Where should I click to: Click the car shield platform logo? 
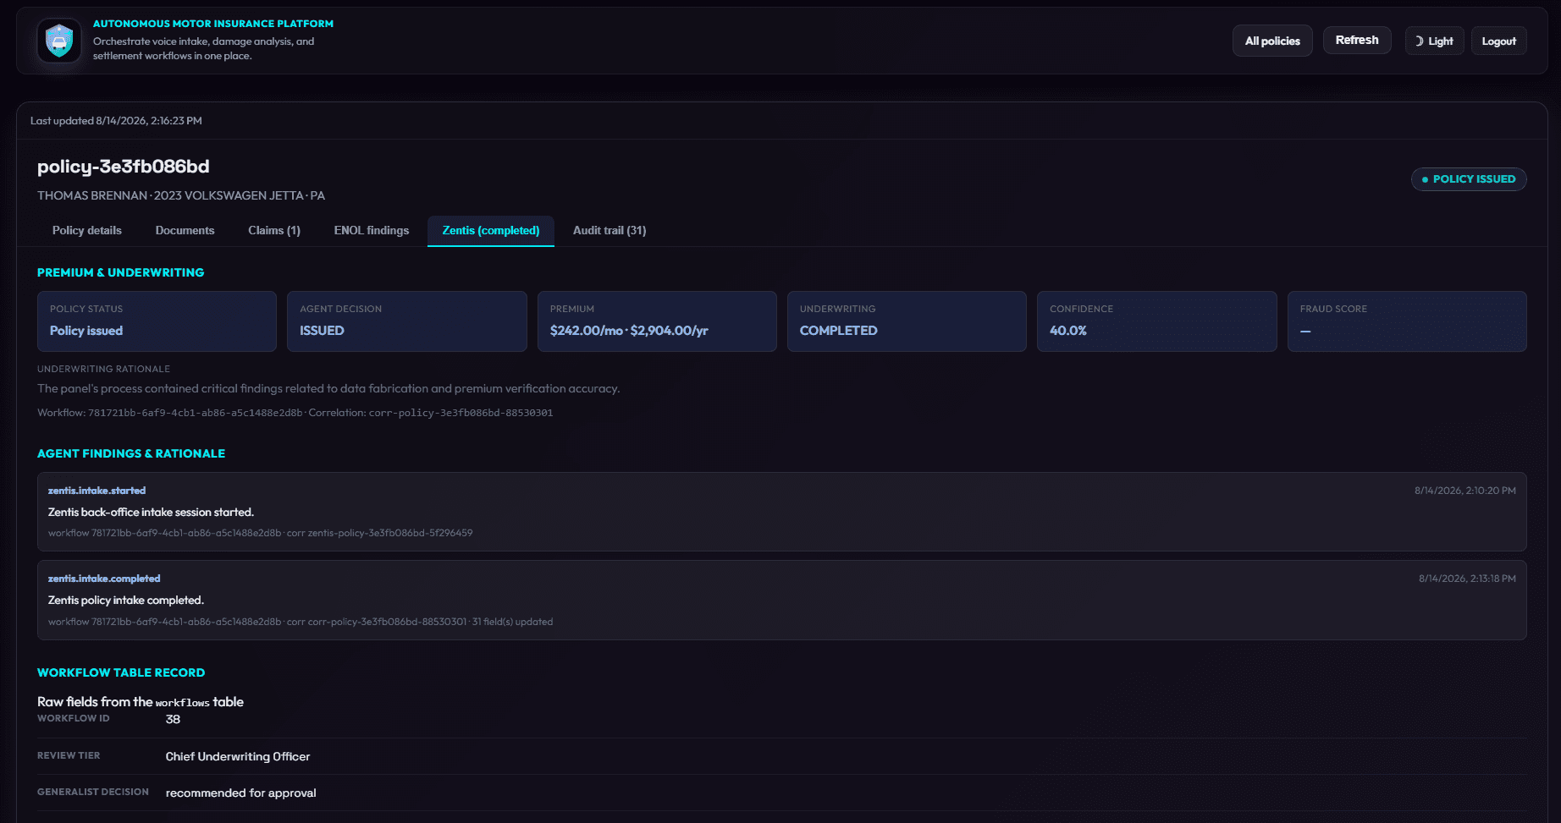coord(59,40)
